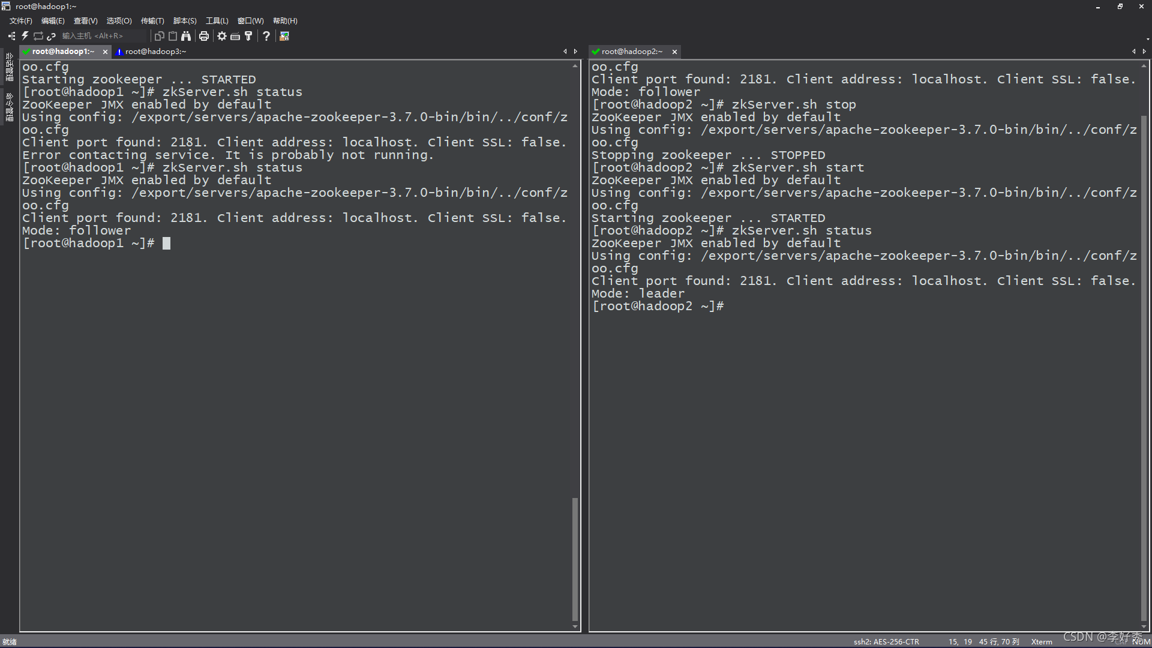Click status bar '15, 19' cursor position
Viewport: 1152px width, 648px height.
(x=960, y=641)
